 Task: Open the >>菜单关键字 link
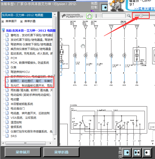click(144, 9)
